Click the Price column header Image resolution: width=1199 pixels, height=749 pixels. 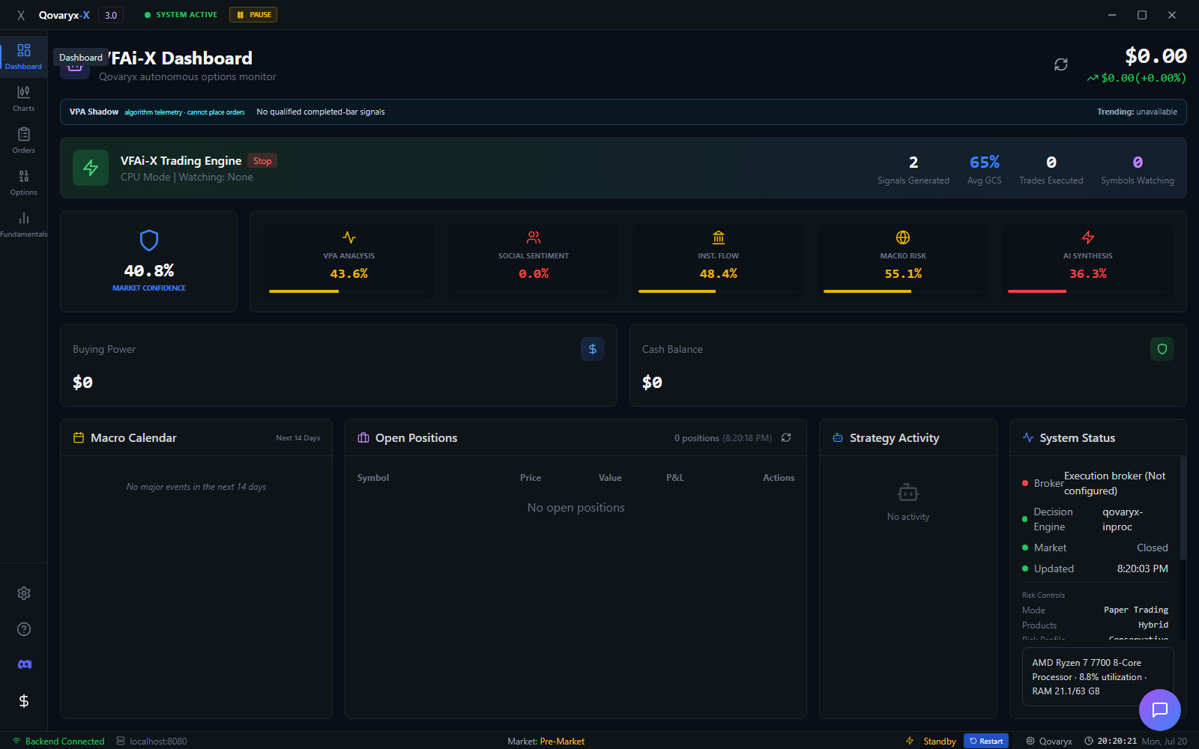531,478
